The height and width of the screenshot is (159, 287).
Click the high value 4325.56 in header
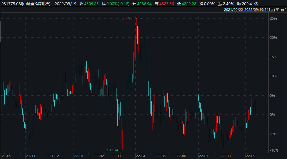click(167, 4)
